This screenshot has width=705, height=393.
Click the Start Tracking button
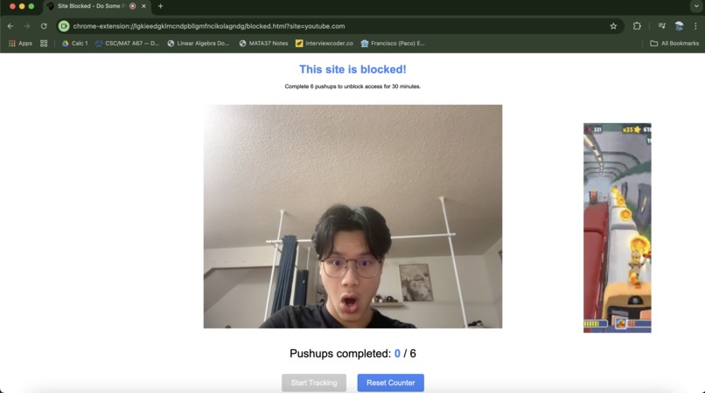[314, 383]
